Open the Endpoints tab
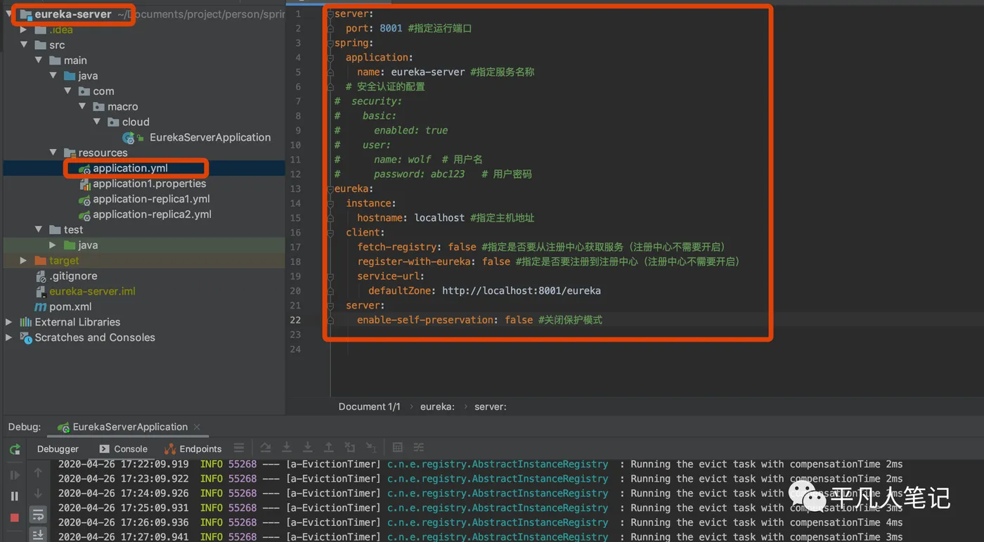 coord(193,449)
